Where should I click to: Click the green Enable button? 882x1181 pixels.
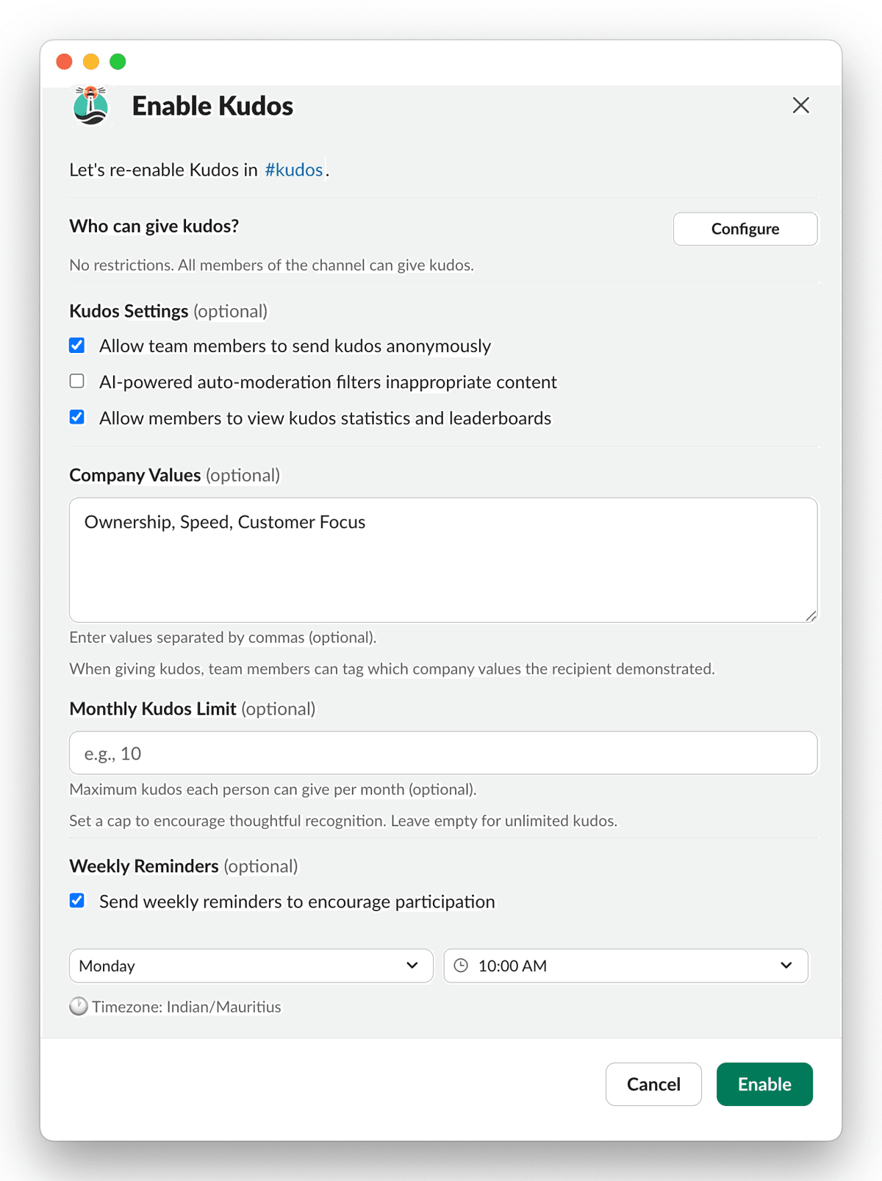(x=764, y=1084)
